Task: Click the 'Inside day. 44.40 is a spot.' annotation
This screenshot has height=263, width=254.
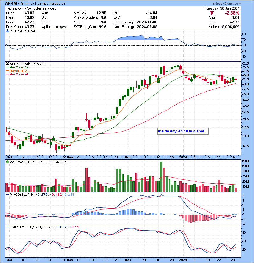Action: pos(183,131)
